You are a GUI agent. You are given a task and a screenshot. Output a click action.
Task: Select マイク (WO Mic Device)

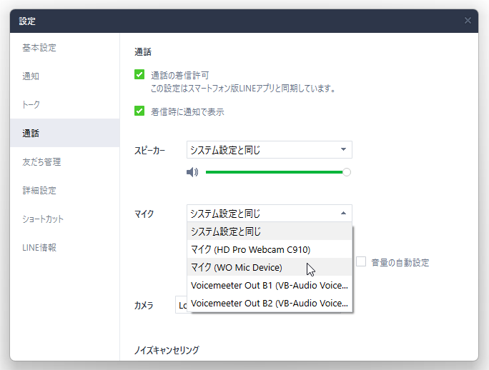(270, 267)
